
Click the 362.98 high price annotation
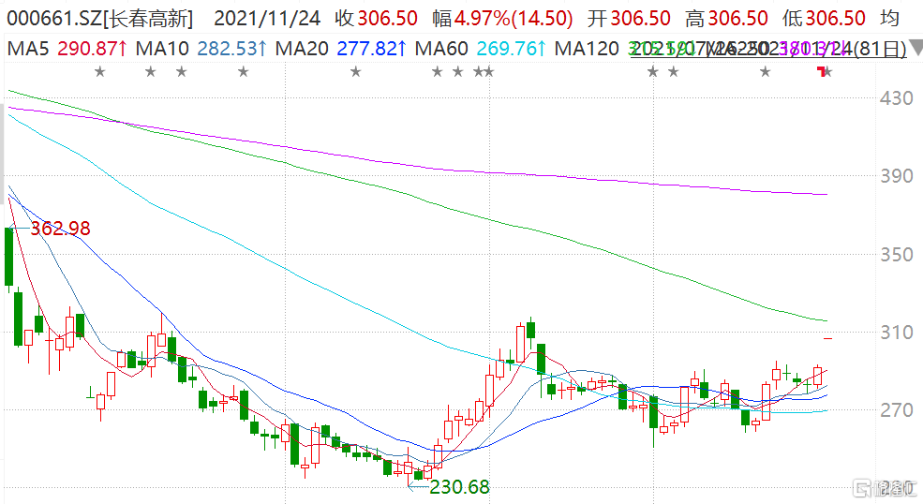tap(61, 229)
